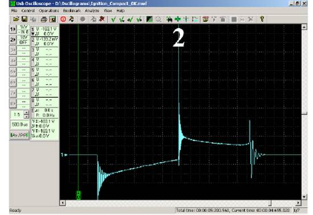The image size is (313, 215).
Task: Toggle channel 7 button
Action: 13,93
